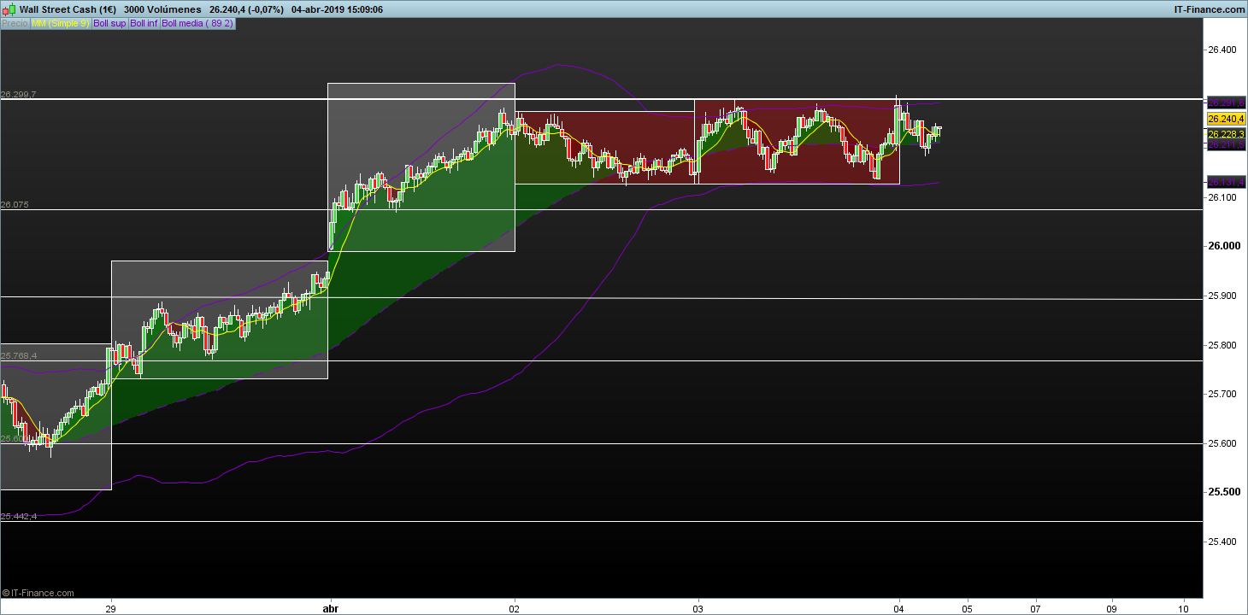Click the 02 date label on time axis
Viewport: 1248px width, 615px height.
(x=515, y=610)
